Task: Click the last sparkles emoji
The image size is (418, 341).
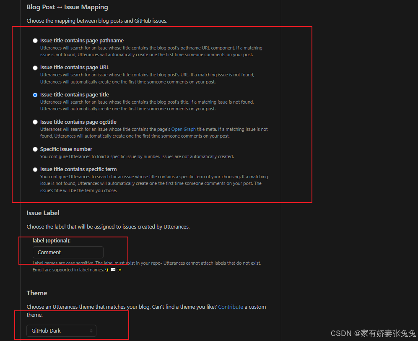Action: pos(119,270)
